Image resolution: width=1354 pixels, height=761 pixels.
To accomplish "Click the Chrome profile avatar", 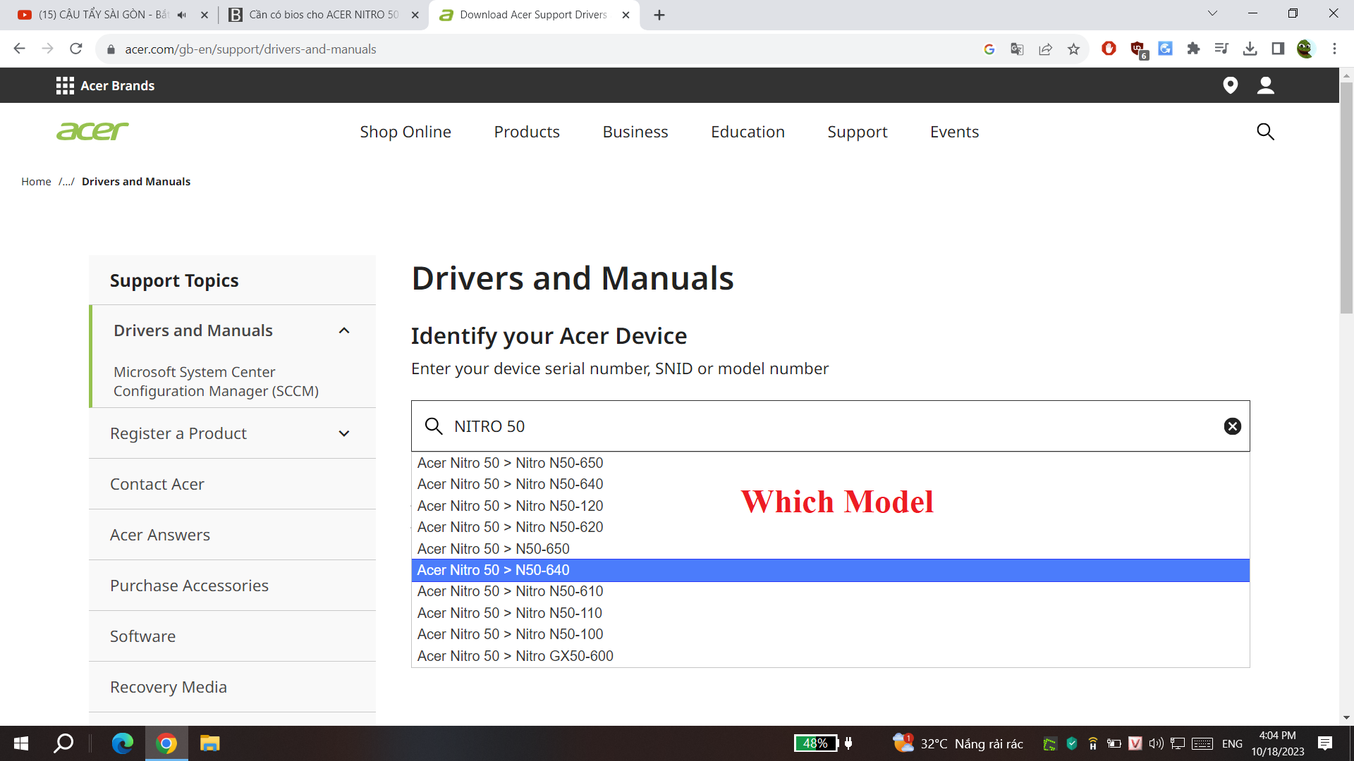I will [x=1305, y=49].
